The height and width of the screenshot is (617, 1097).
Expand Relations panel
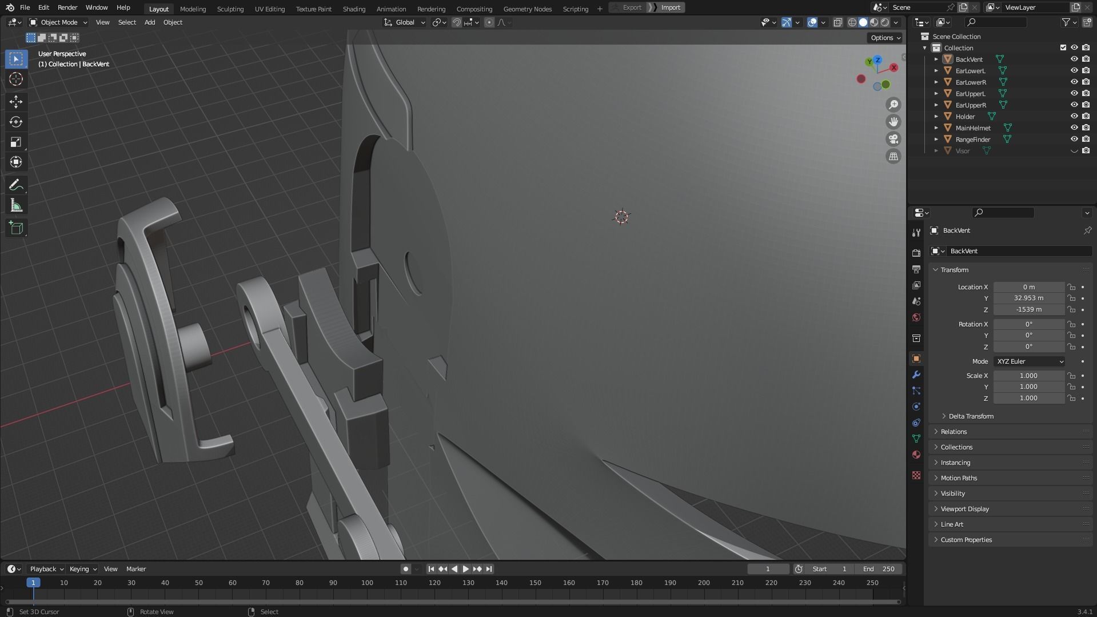[x=954, y=432]
